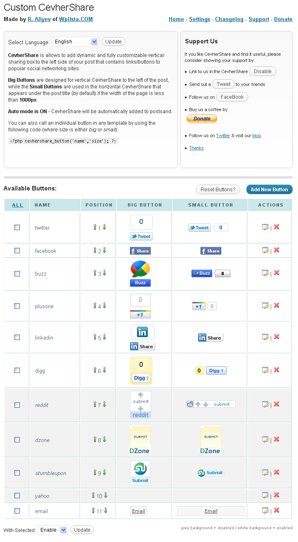
Task: Click the edit icon for twitter row
Action: (265, 227)
